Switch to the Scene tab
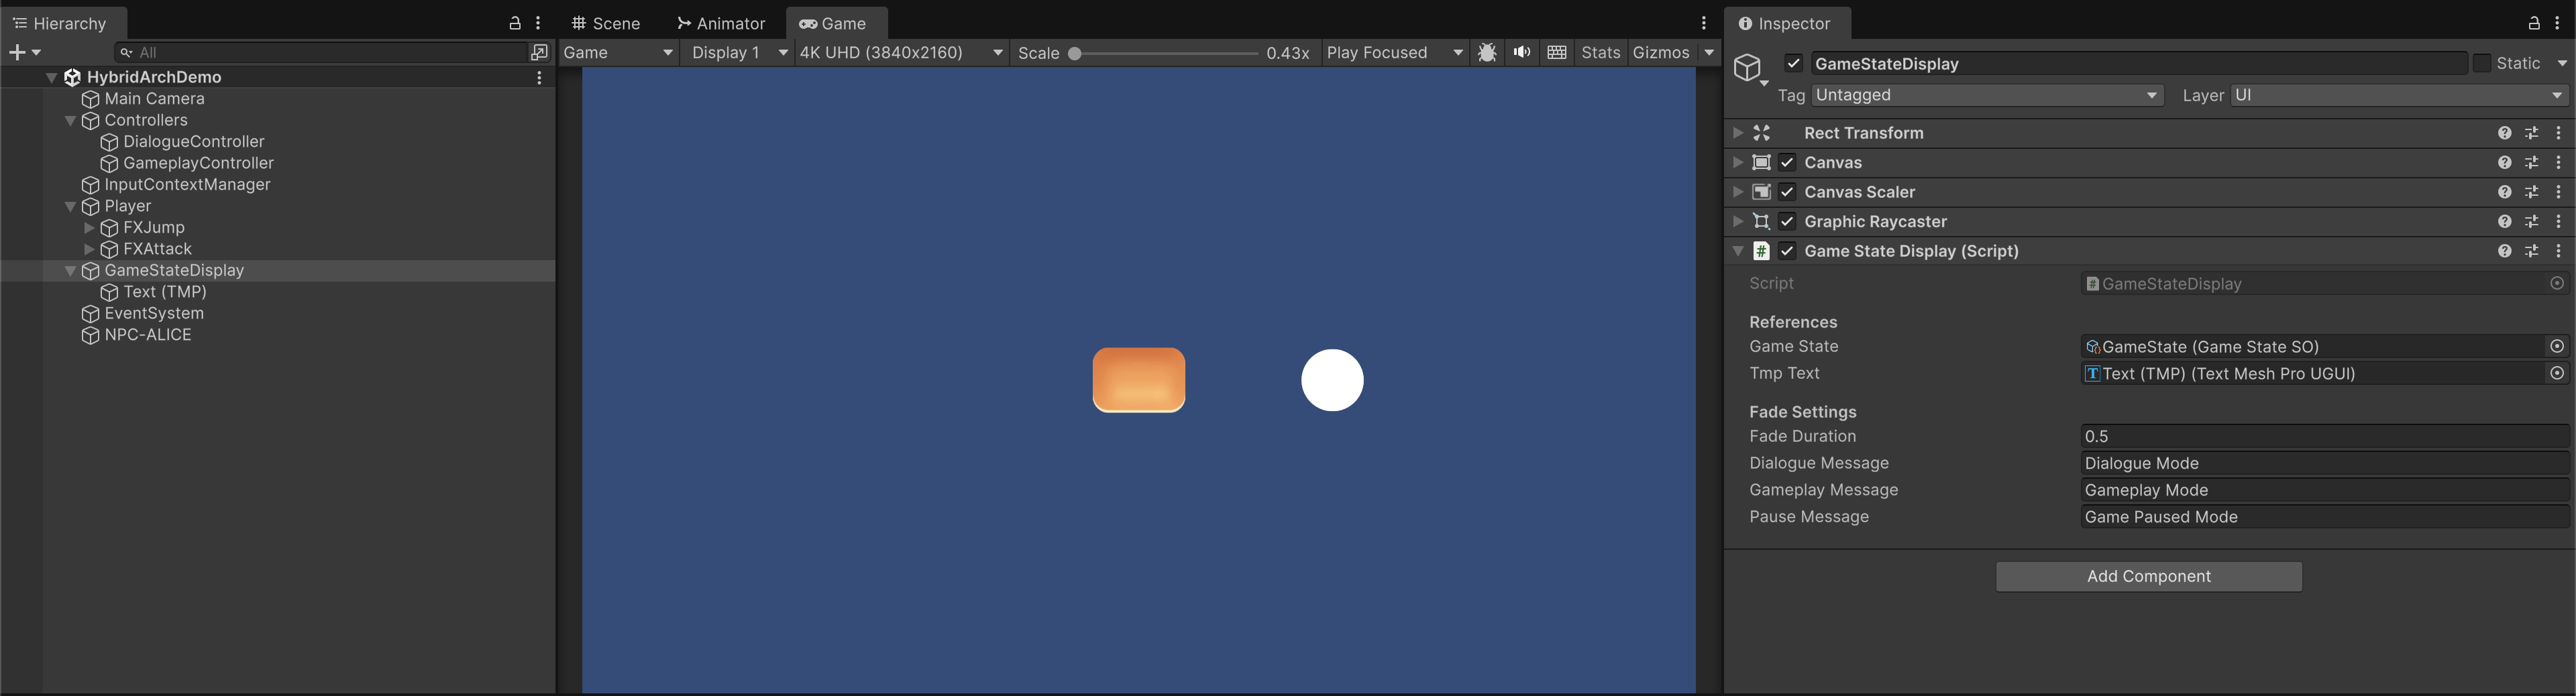2576x696 pixels. click(606, 23)
